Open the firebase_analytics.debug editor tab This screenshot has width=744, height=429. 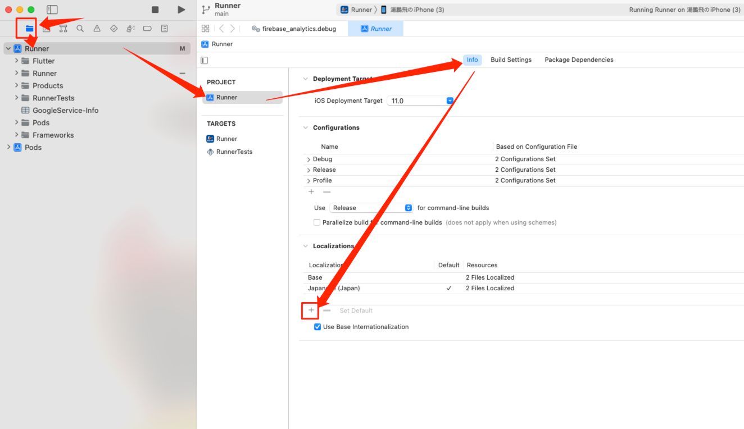click(x=294, y=29)
